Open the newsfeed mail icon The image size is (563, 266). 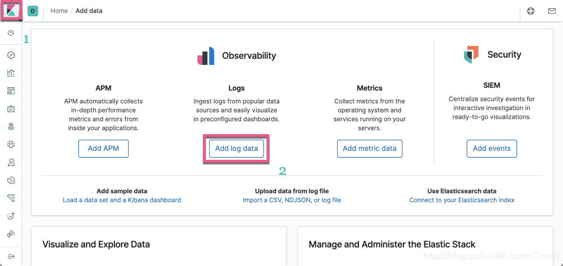pyautogui.click(x=552, y=11)
